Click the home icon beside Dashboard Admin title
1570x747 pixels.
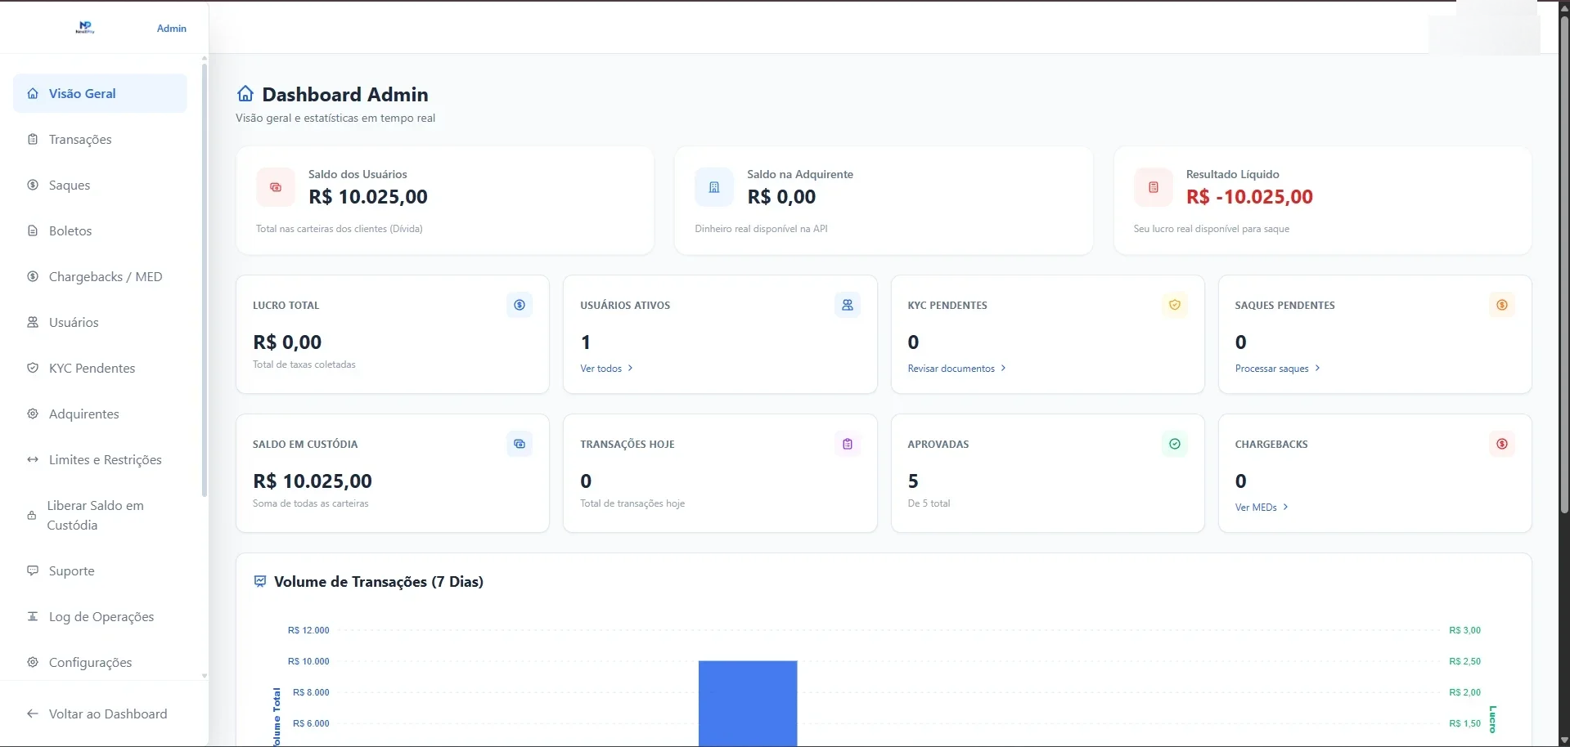coord(245,94)
